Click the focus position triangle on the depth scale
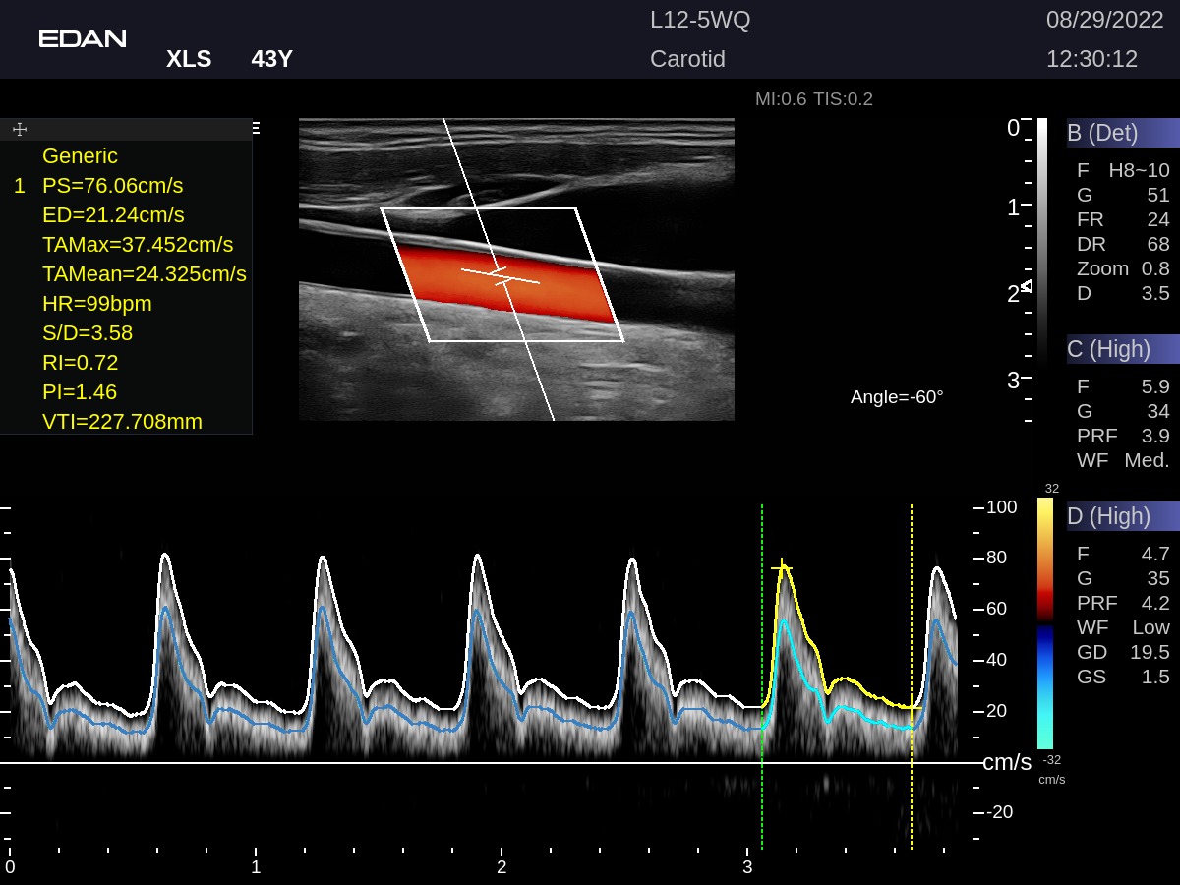The width and height of the screenshot is (1180, 885). pyautogui.click(x=1027, y=286)
